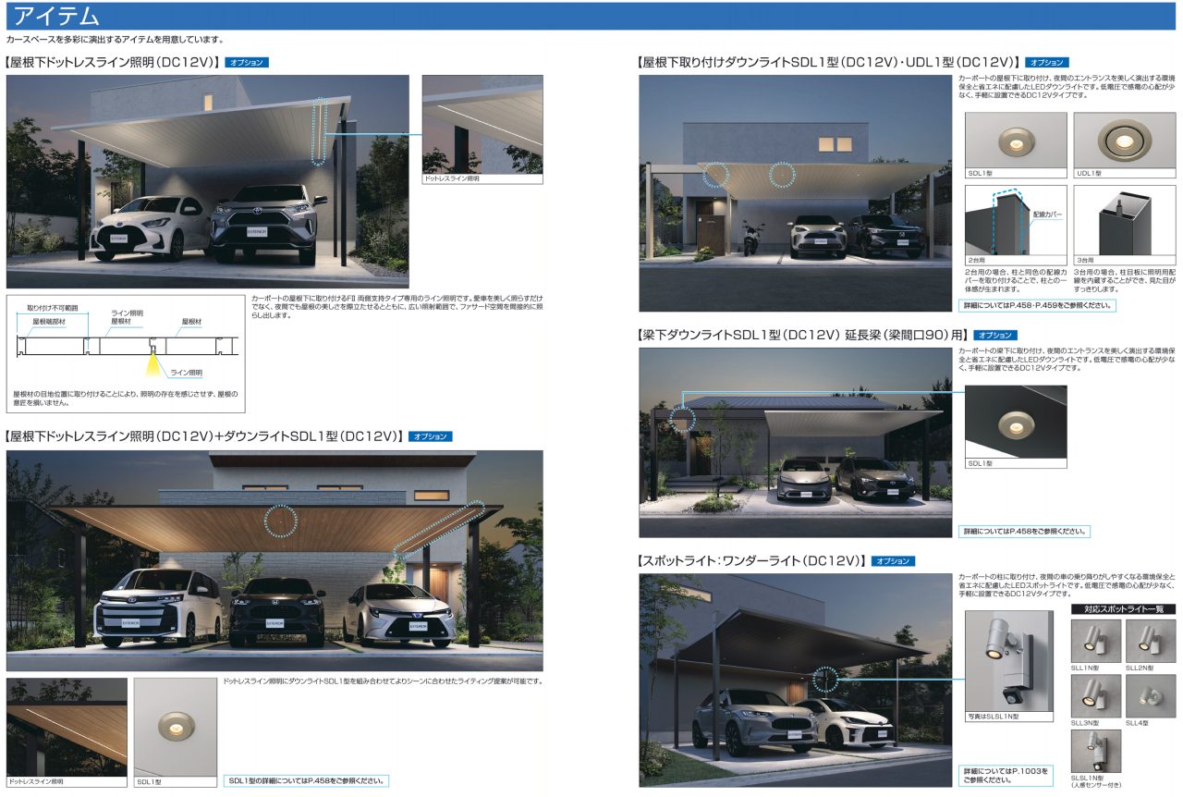1183x797 pixels.
Task: Click the SDL1型 image beside UDL1型
Action: (1016, 141)
